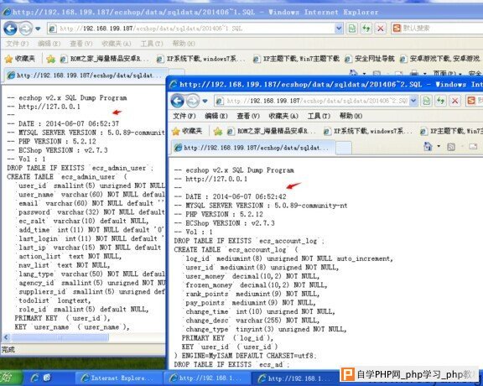Open 安全网址导航 bookmark in rear window
483x386 pixels.
[370, 59]
